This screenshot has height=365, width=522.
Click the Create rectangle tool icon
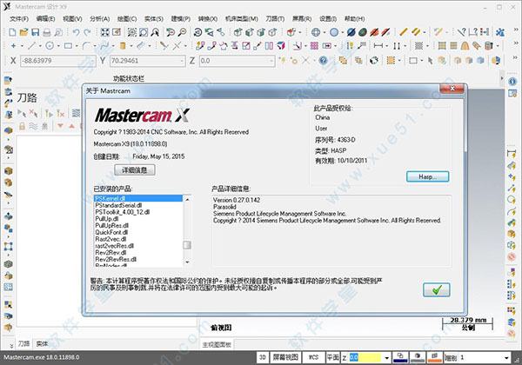coord(68,45)
